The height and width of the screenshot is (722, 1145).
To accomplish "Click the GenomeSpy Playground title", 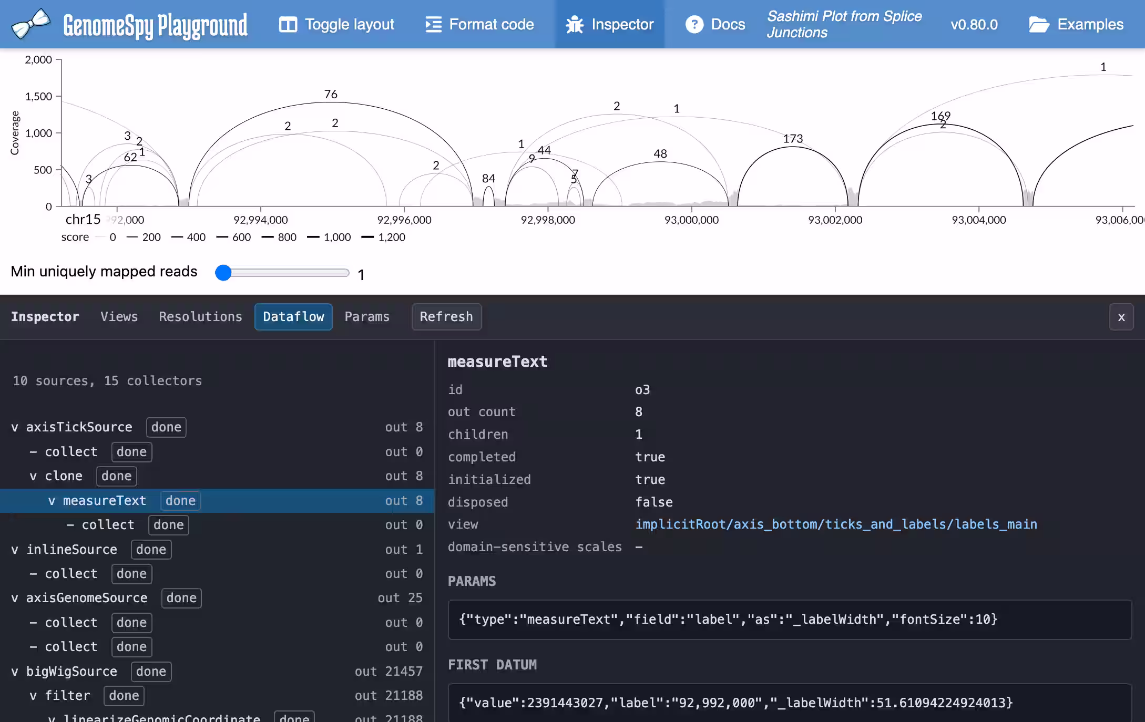I will click(x=155, y=25).
